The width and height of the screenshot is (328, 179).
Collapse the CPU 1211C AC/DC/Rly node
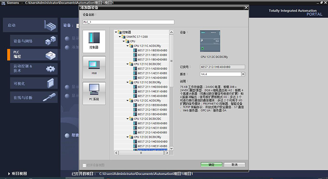127,46
